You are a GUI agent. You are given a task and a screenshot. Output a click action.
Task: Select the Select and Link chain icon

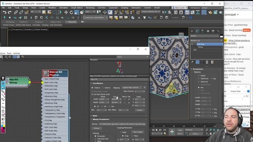click(x=16, y=12)
